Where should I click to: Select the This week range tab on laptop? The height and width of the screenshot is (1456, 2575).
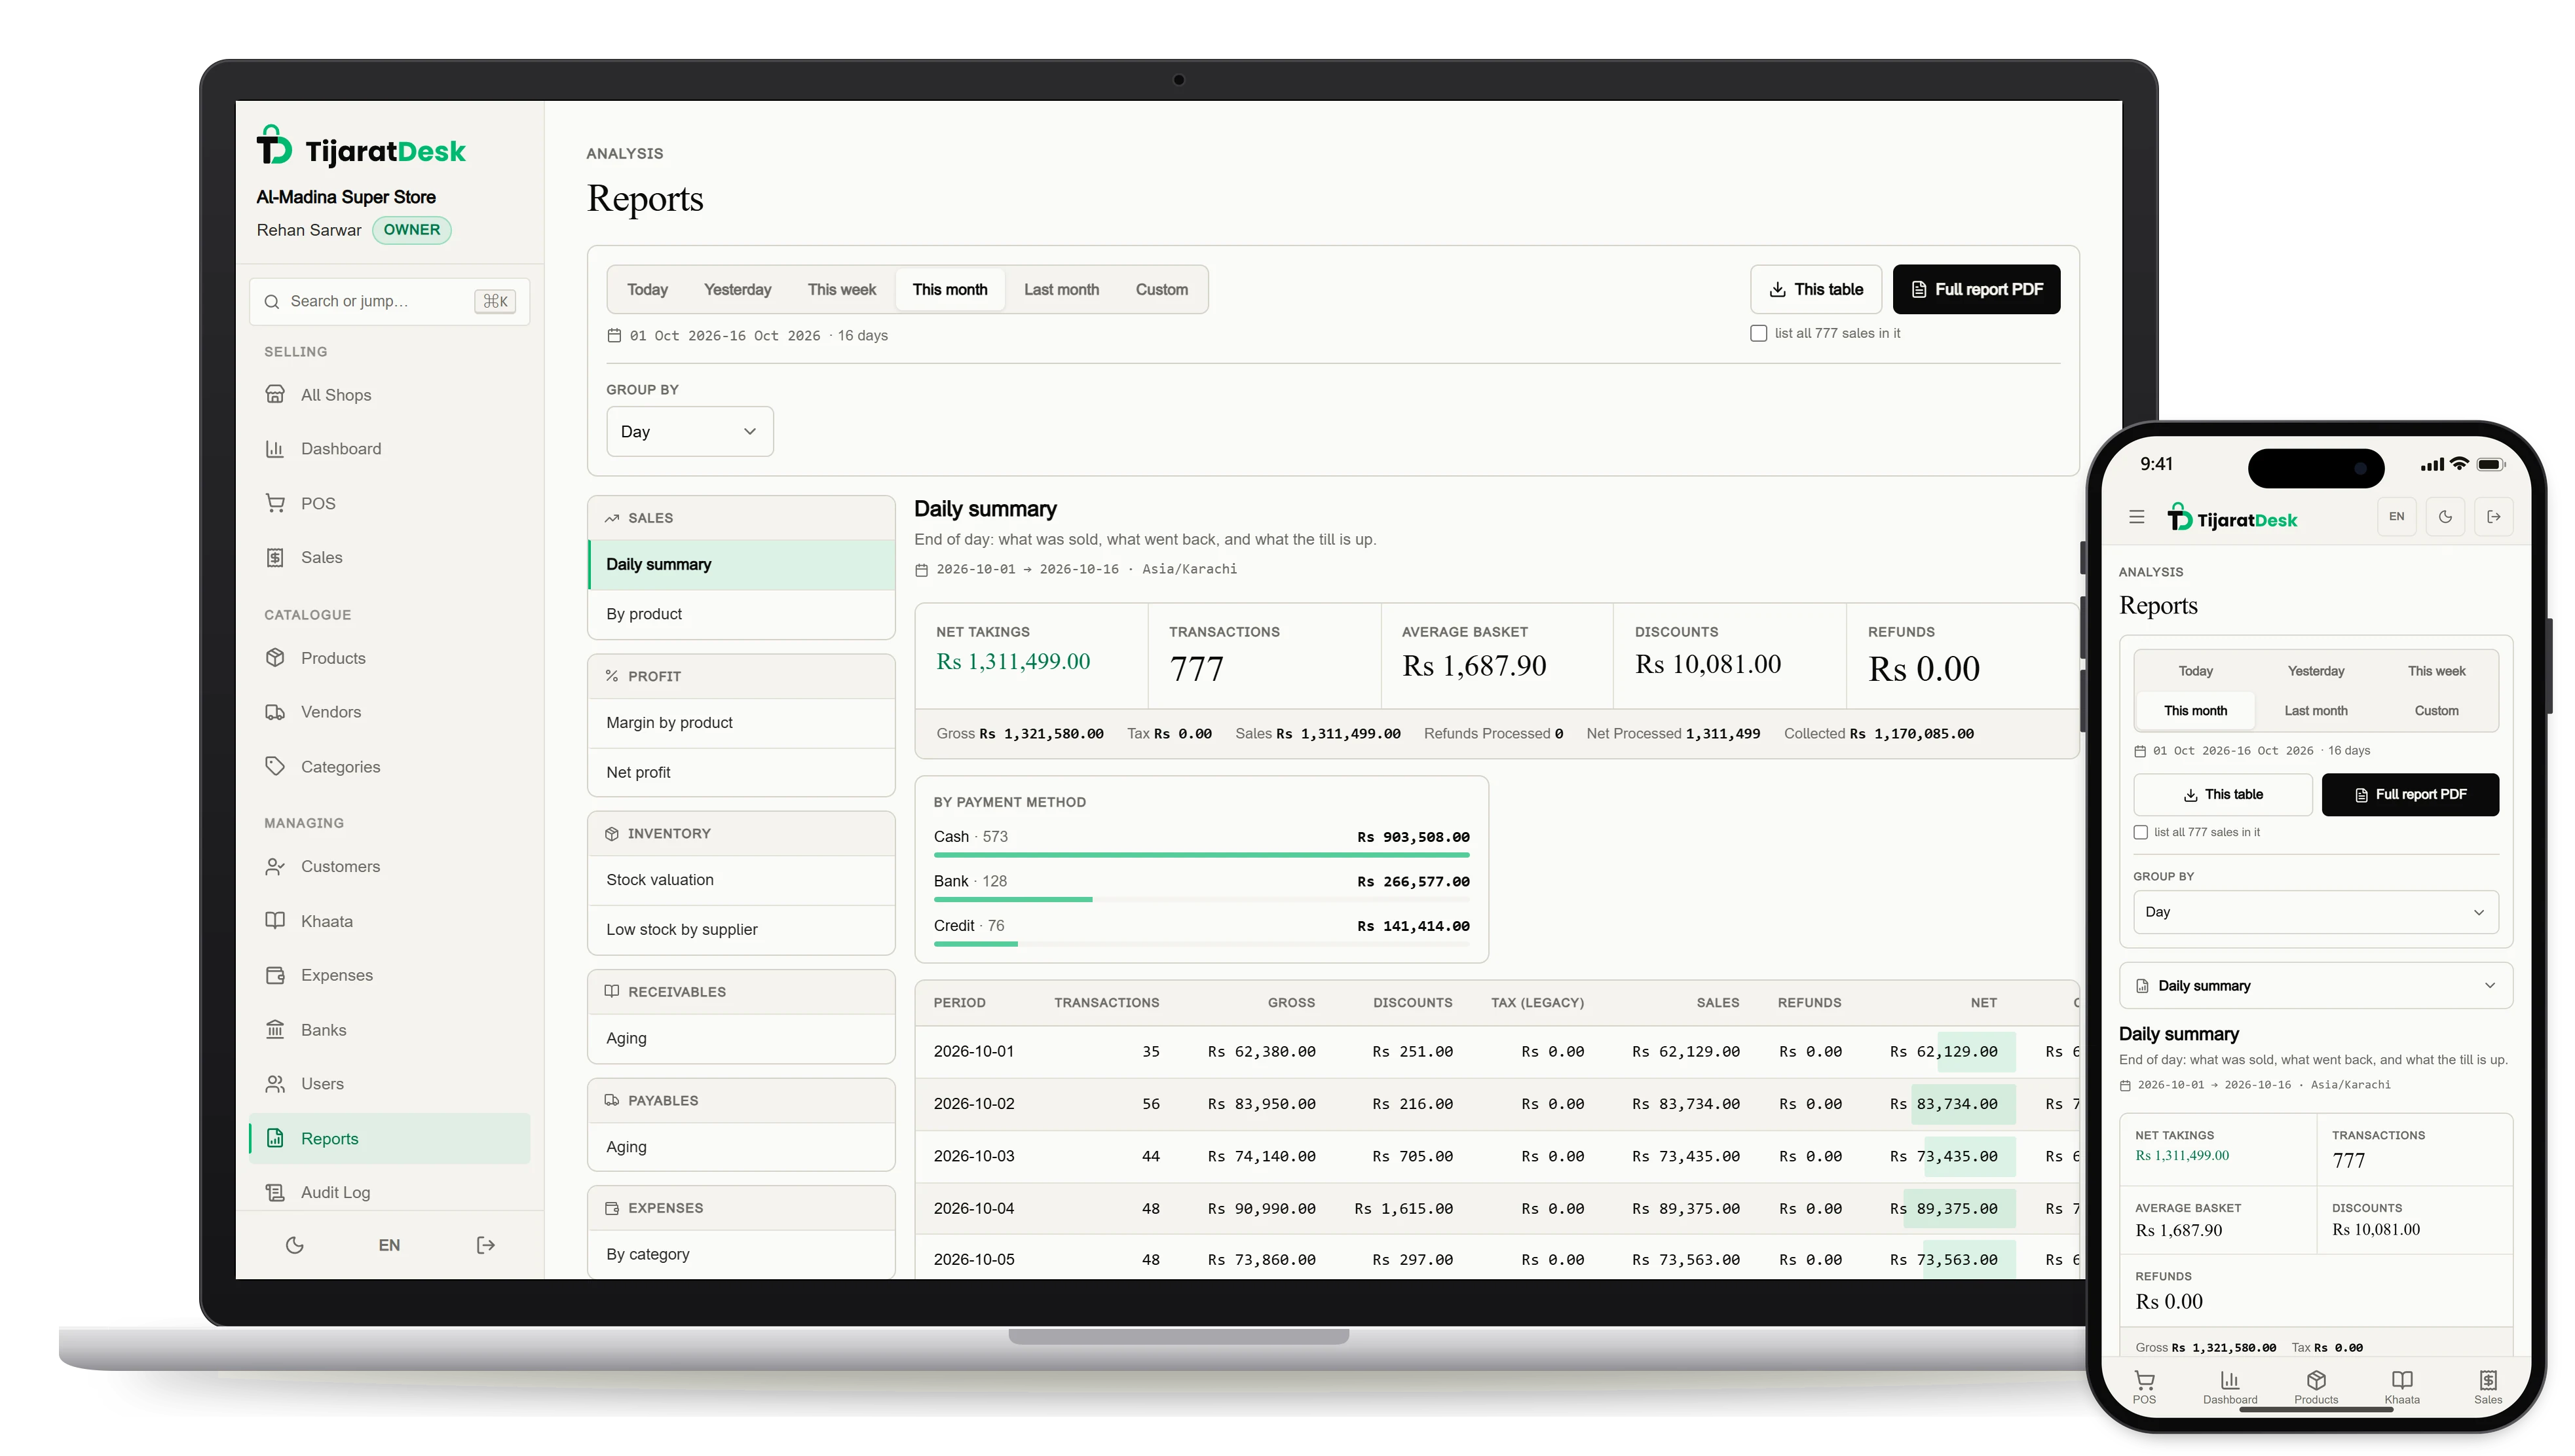point(841,290)
